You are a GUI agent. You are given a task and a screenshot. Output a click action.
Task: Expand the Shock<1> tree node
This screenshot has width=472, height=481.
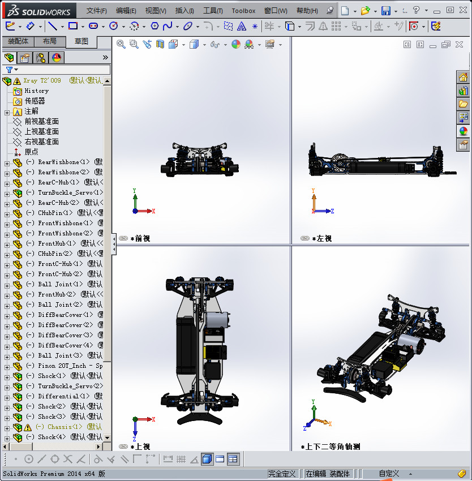pyautogui.click(x=7, y=377)
